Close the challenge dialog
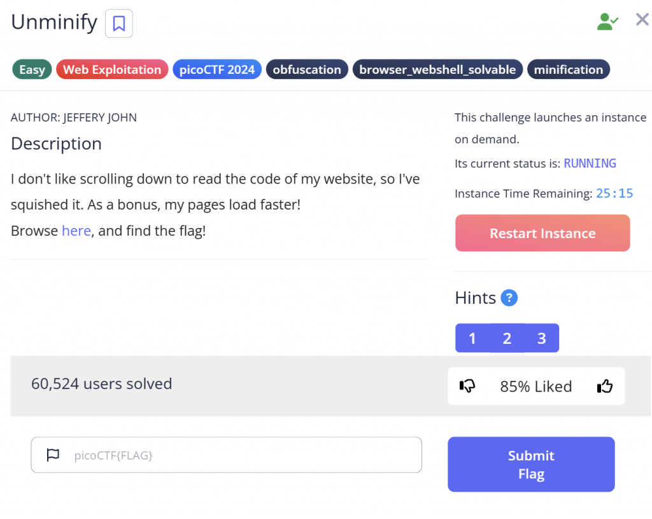 pos(642,20)
